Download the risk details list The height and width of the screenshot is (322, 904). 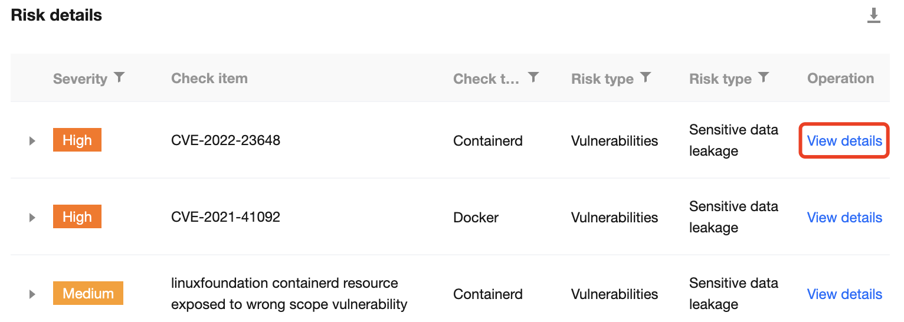873,16
